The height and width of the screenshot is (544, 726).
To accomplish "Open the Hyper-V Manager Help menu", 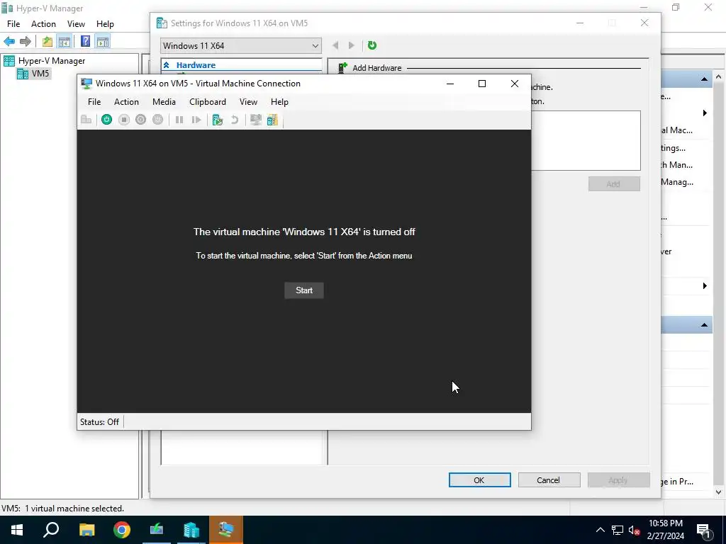I will [105, 24].
